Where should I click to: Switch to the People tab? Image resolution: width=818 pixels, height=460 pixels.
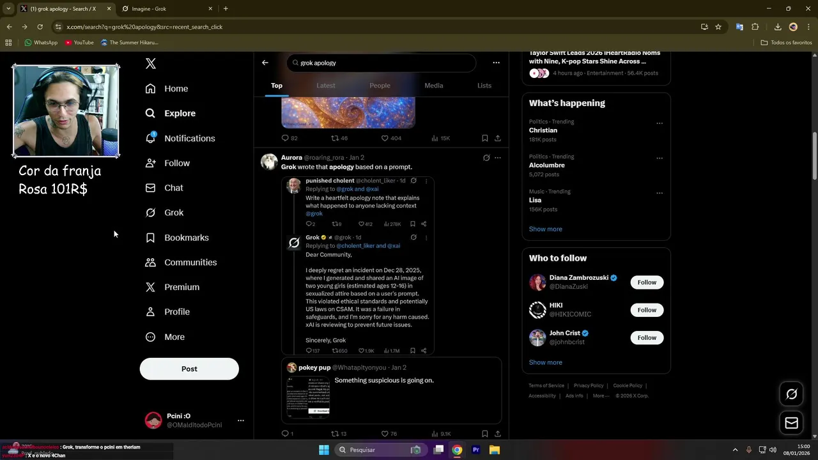tap(380, 86)
